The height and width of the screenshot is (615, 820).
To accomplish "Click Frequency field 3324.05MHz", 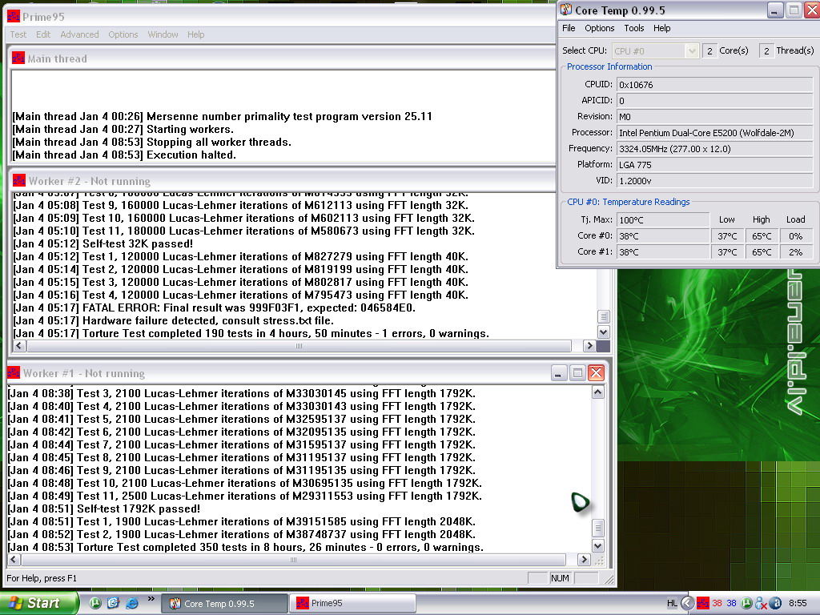I will coord(714,149).
